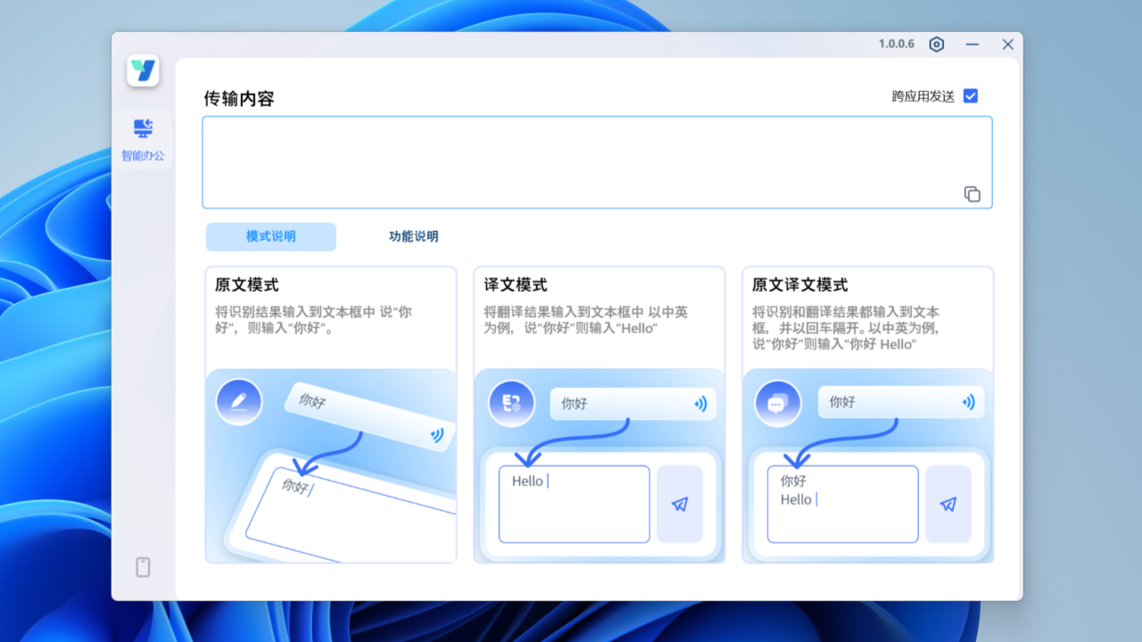Click the app logo at top-left
This screenshot has width=1142, height=642.
point(143,70)
